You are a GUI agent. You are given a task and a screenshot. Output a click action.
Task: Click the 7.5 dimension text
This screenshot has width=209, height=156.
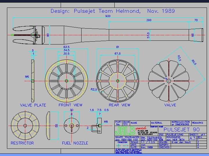[x=99, y=110]
